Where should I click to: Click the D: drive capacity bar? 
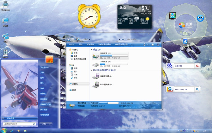click(114, 64)
